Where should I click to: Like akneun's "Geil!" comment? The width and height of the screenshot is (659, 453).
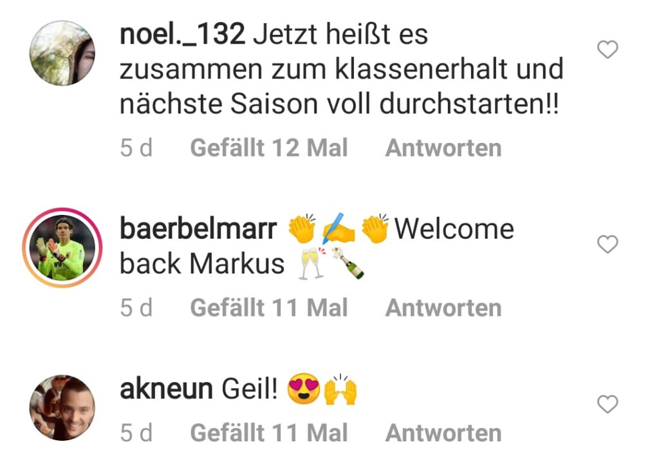[608, 404]
